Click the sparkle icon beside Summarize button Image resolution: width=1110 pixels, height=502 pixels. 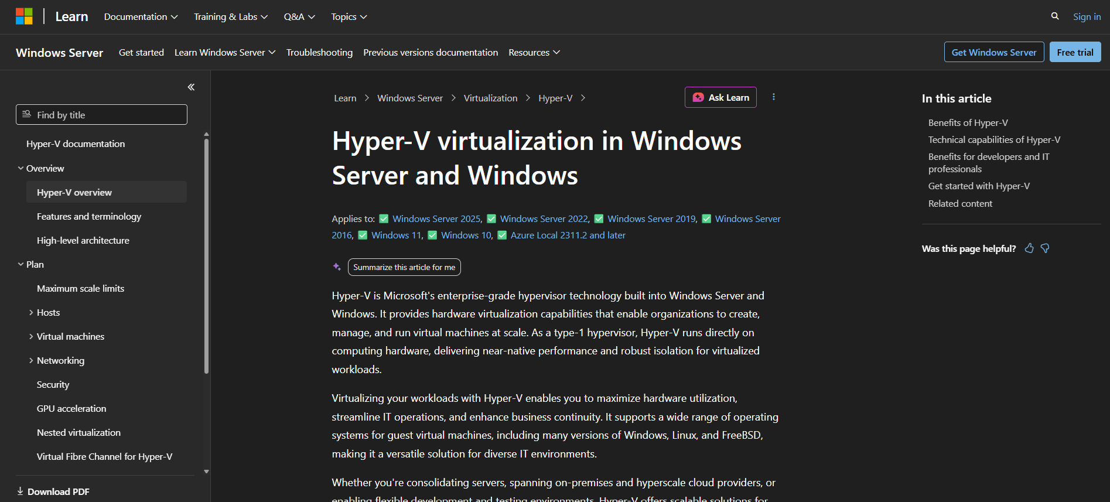pyautogui.click(x=337, y=267)
